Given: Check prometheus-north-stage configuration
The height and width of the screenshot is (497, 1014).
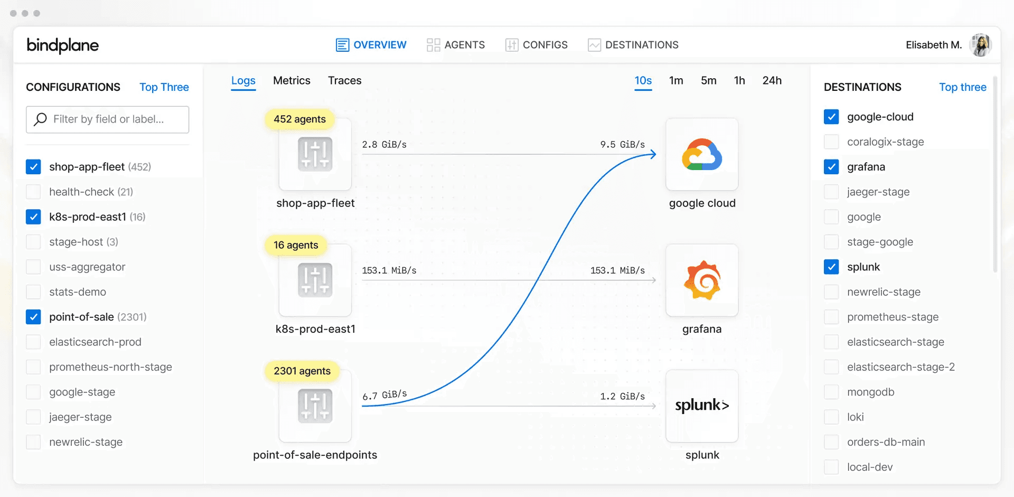Looking at the screenshot, I should (x=33, y=367).
